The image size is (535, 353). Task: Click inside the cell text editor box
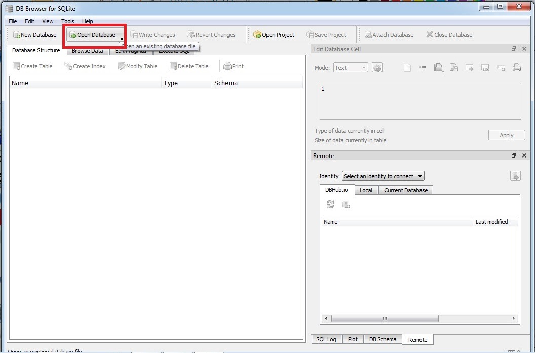point(421,101)
